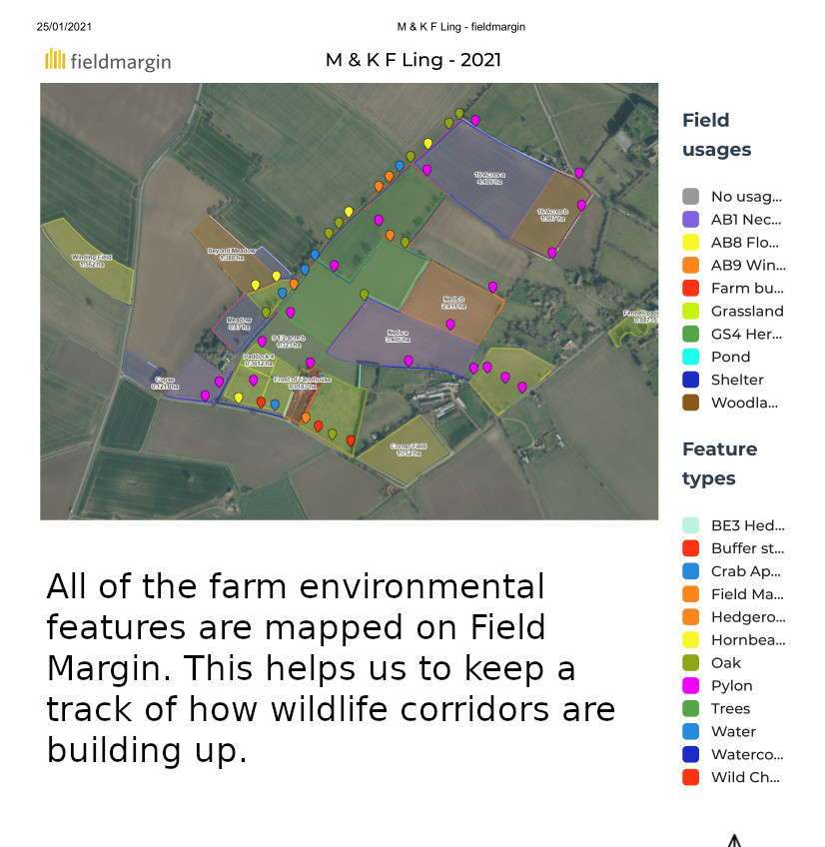
Task: Click the Field usages legend heading
Action: click(x=716, y=135)
